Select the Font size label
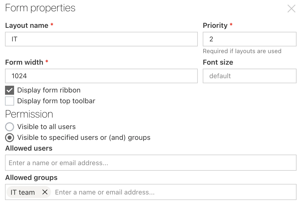The image size is (297, 203). click(x=218, y=62)
